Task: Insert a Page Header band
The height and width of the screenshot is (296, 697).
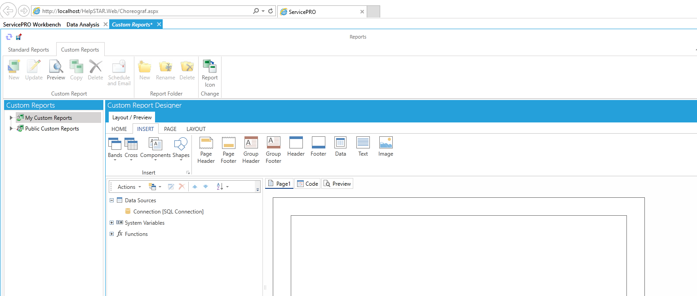Action: (x=206, y=150)
